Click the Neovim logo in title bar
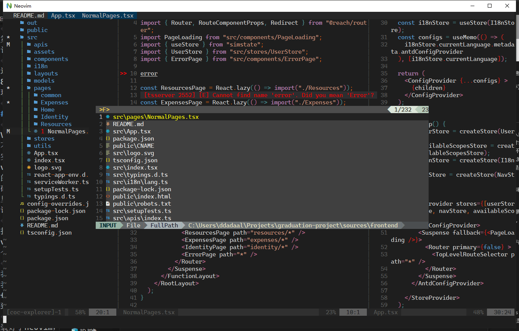The height and width of the screenshot is (331, 519). coord(9,6)
